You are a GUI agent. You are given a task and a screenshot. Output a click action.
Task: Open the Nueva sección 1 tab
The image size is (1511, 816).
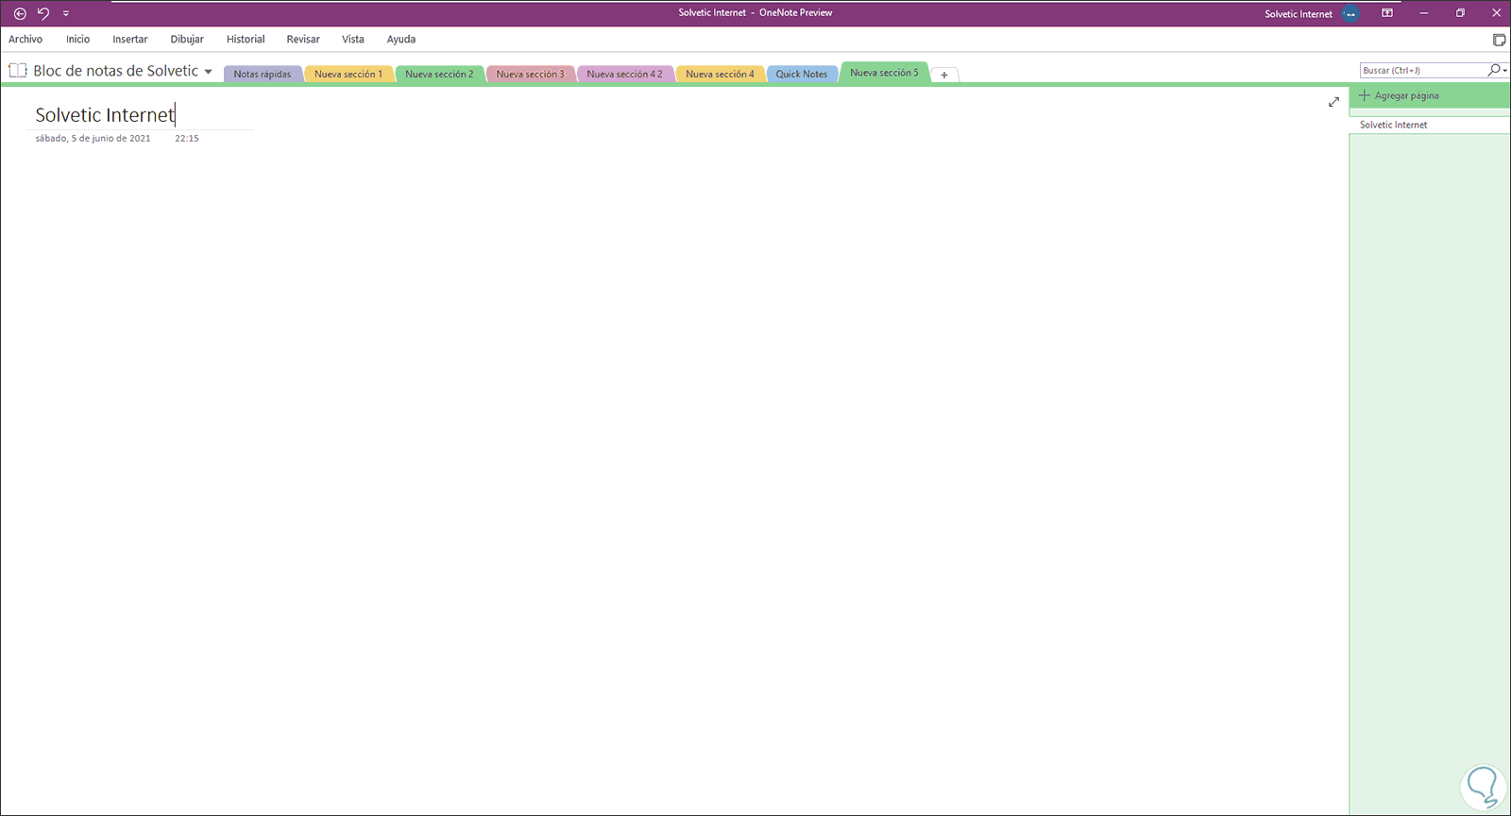coord(348,74)
